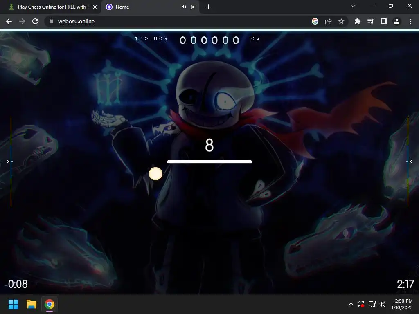Screen dimensions: 419x314
Task: Click the 100.00% accuracy readout
Action: pyautogui.click(x=151, y=39)
